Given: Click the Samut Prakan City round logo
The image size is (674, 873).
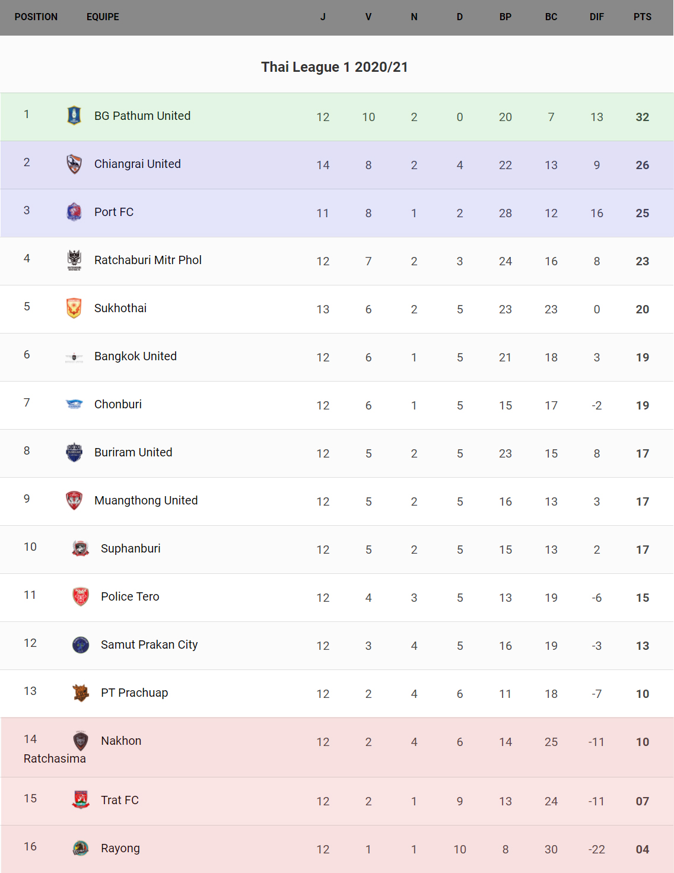Looking at the screenshot, I should click(80, 645).
